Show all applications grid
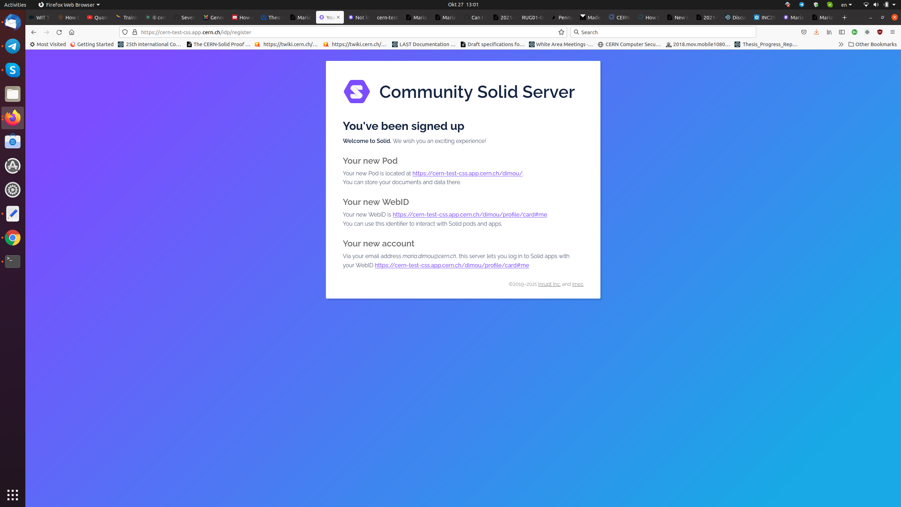 tap(13, 495)
